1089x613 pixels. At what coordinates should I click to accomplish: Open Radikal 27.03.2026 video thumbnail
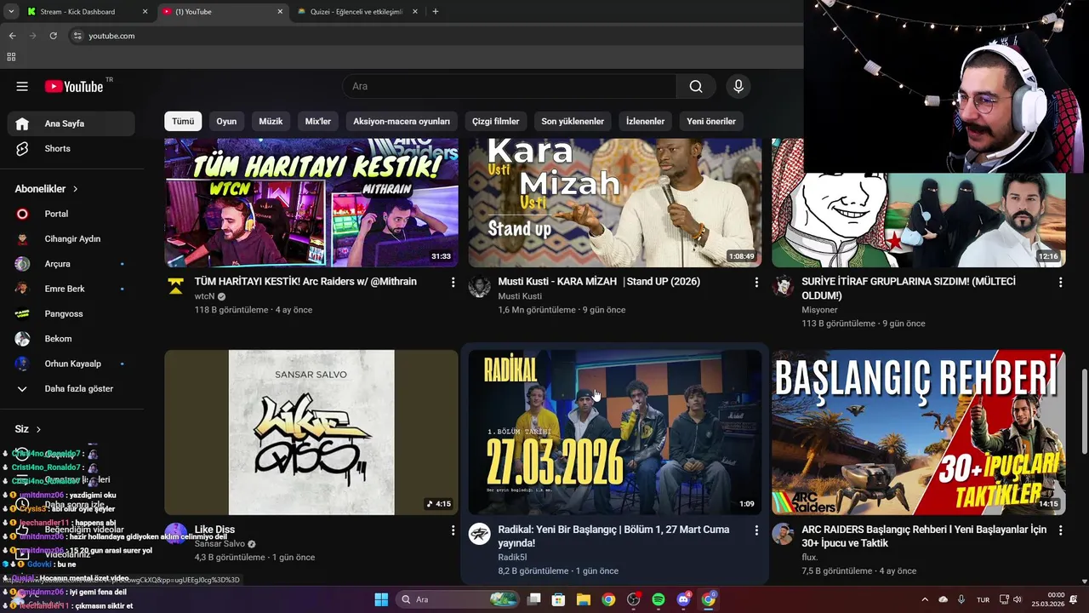615,433
